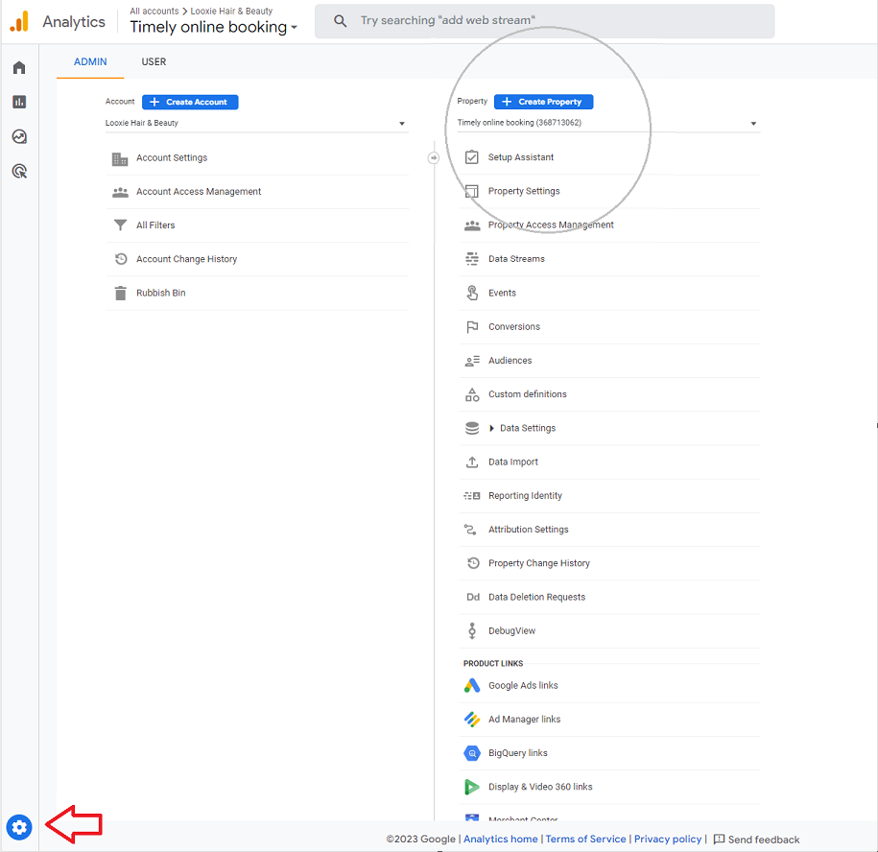Click the Rubbish Bin trash icon

tap(120, 293)
